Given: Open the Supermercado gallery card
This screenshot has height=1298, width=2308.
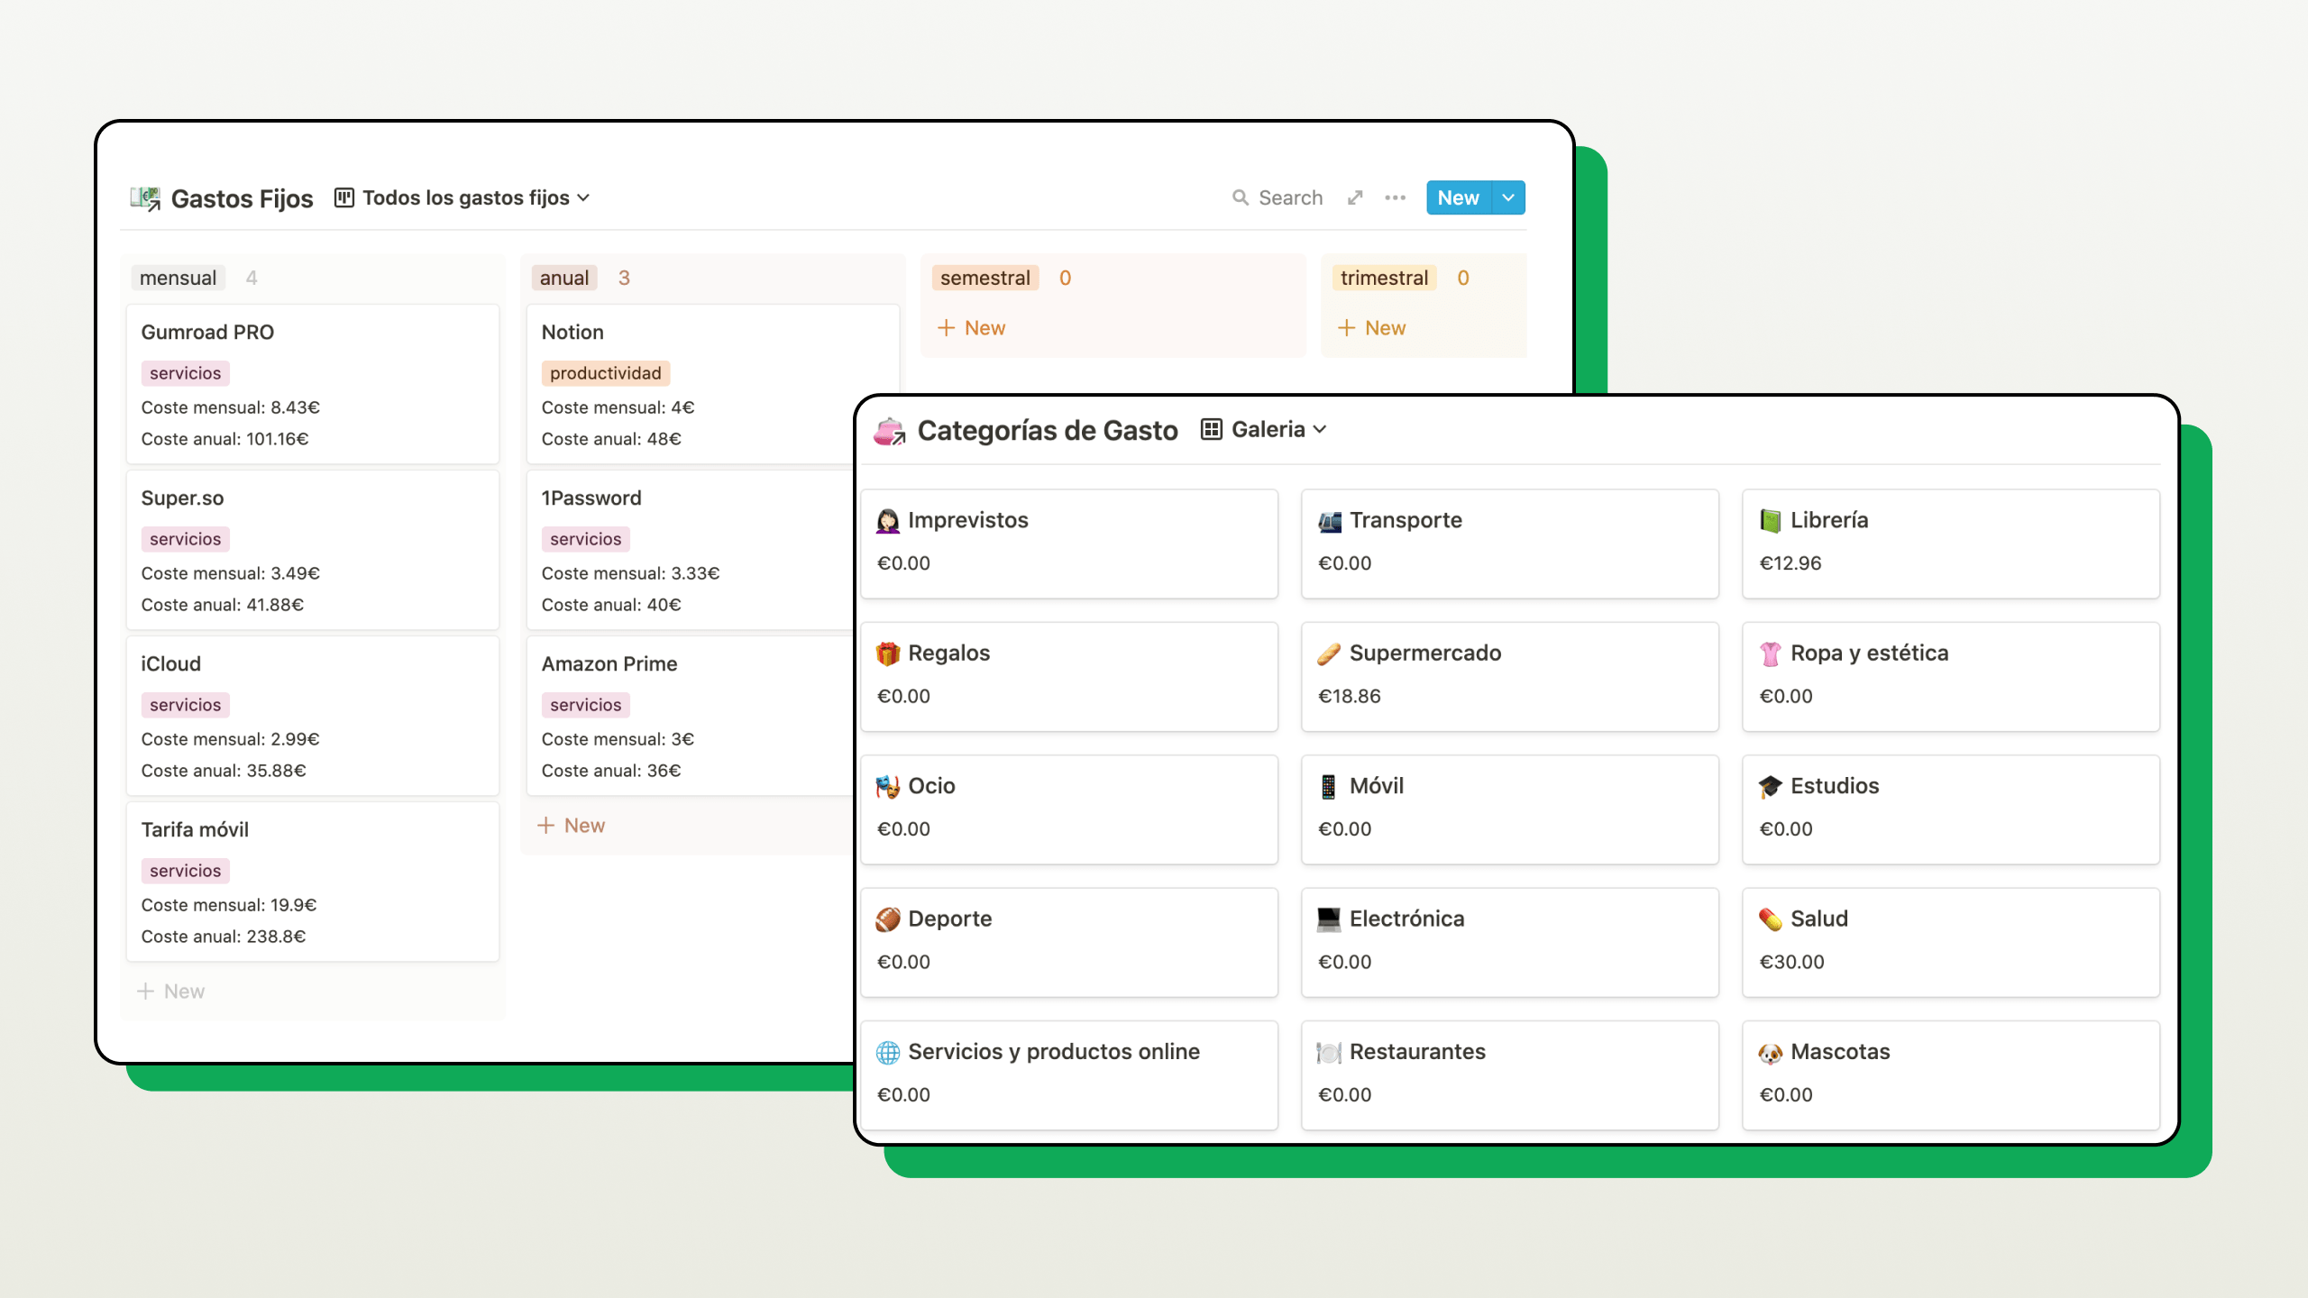Looking at the screenshot, I should (x=1509, y=676).
